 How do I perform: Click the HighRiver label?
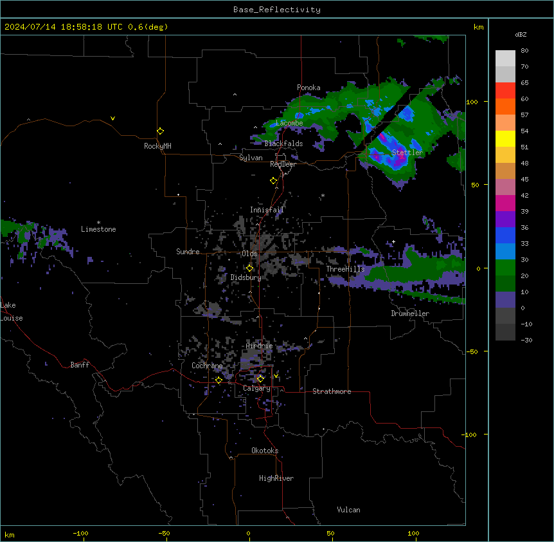tap(276, 478)
